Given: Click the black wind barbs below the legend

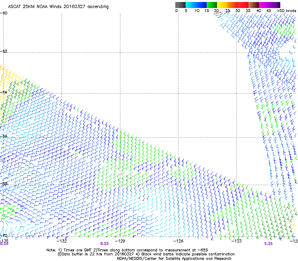Looking at the screenshot, I should pyautogui.click(x=221, y=14).
